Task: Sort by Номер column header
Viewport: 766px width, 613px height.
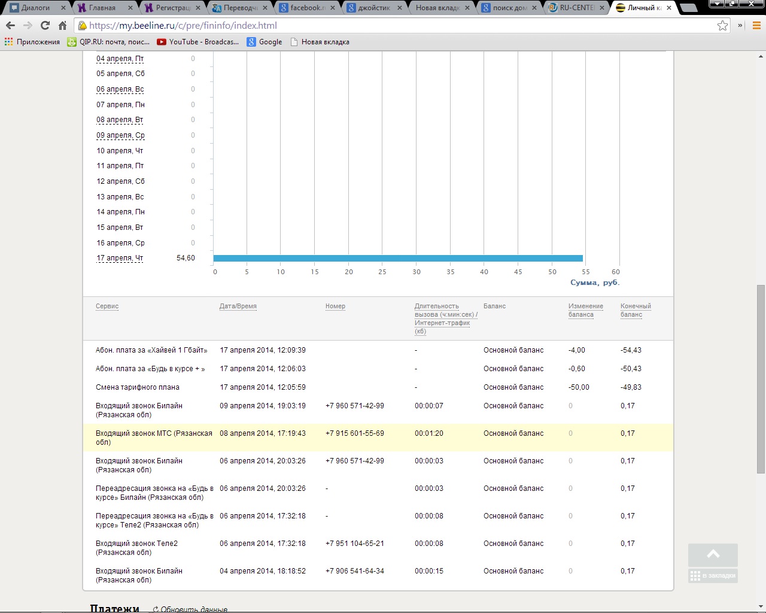Action: [x=335, y=306]
